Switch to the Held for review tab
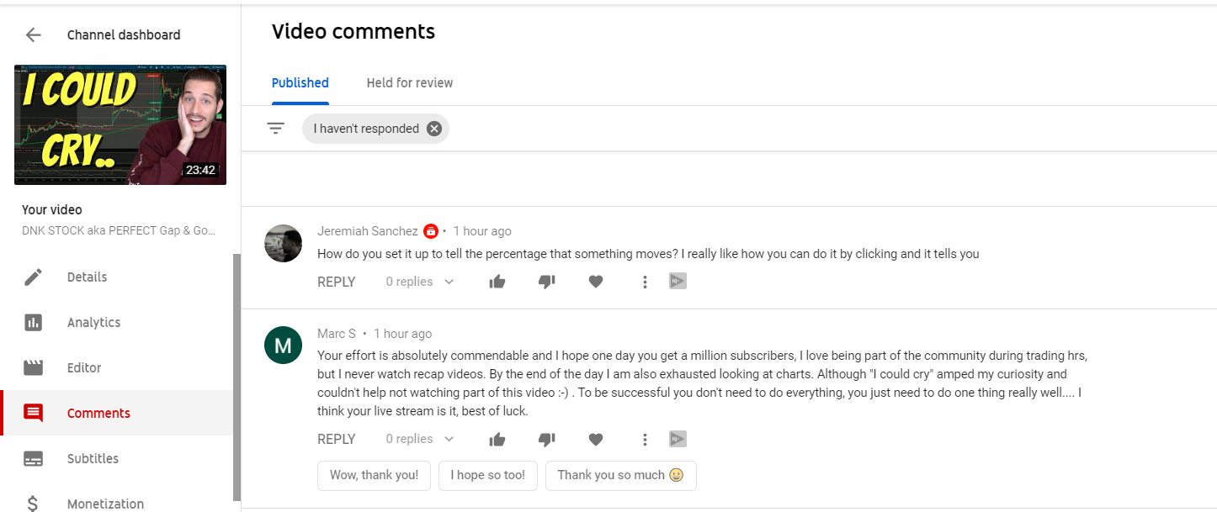Screen dimensions: 1217x512 (409, 82)
